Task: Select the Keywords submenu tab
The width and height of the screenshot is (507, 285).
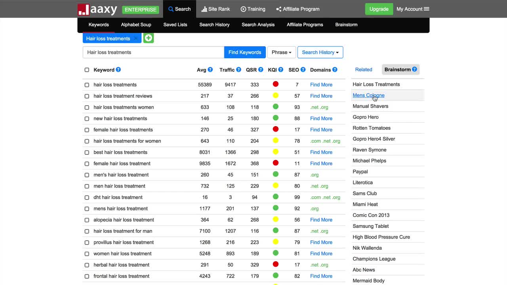Action: [99, 25]
